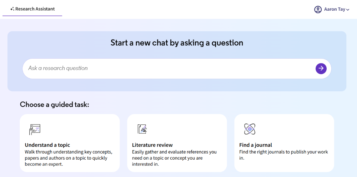Click the Find a journal card description
Viewport: 357px width, 177px height.
coord(284,155)
